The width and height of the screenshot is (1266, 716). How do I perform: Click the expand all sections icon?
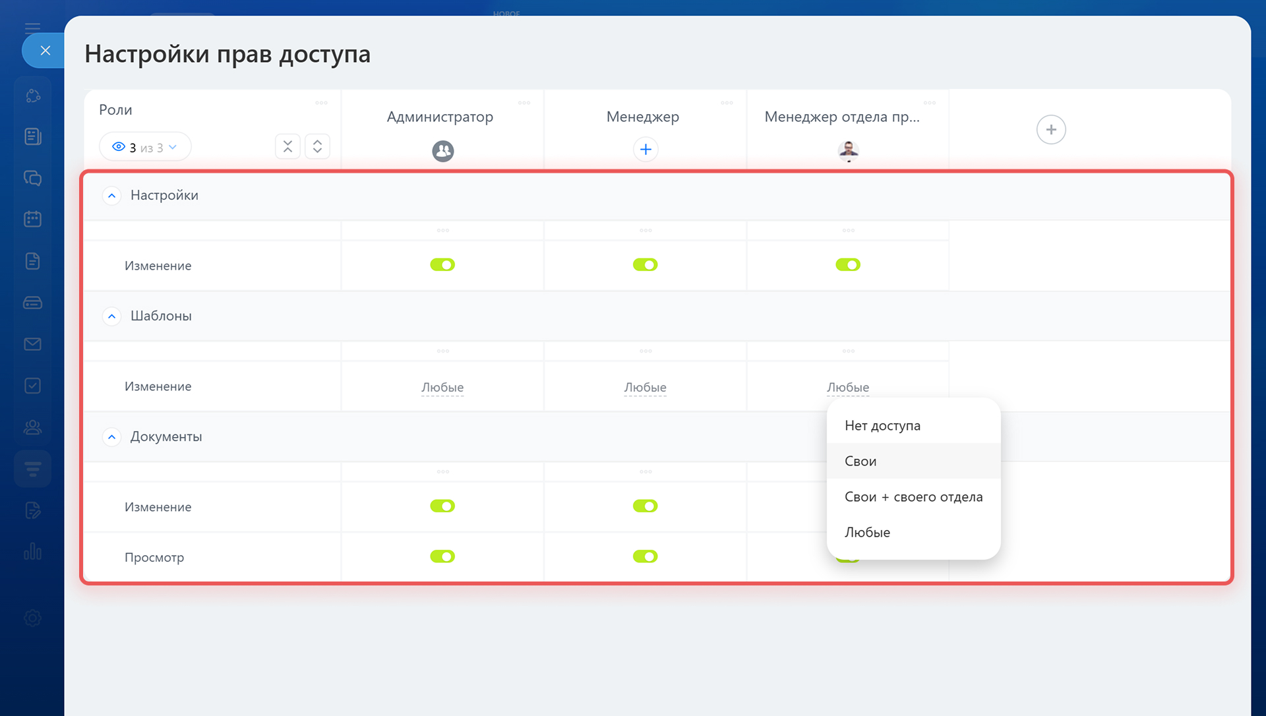point(317,146)
